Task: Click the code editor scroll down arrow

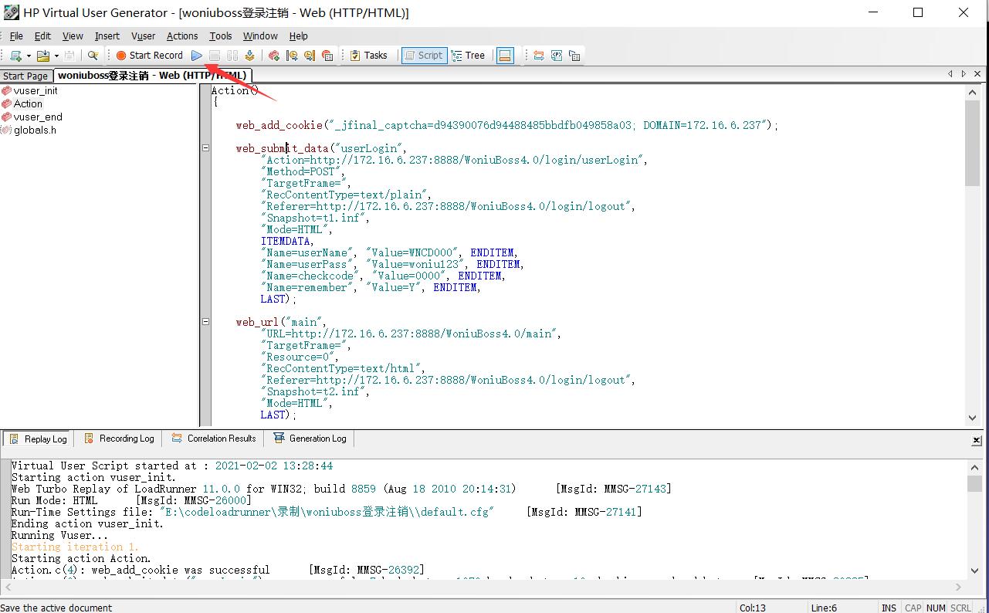Action: [972, 418]
